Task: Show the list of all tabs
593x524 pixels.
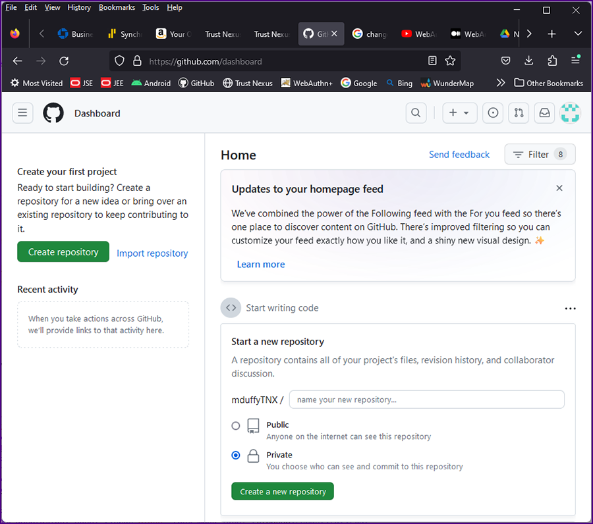Action: [578, 34]
